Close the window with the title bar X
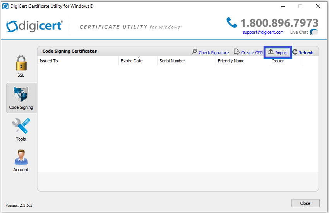329x213 pixels. (318, 6)
